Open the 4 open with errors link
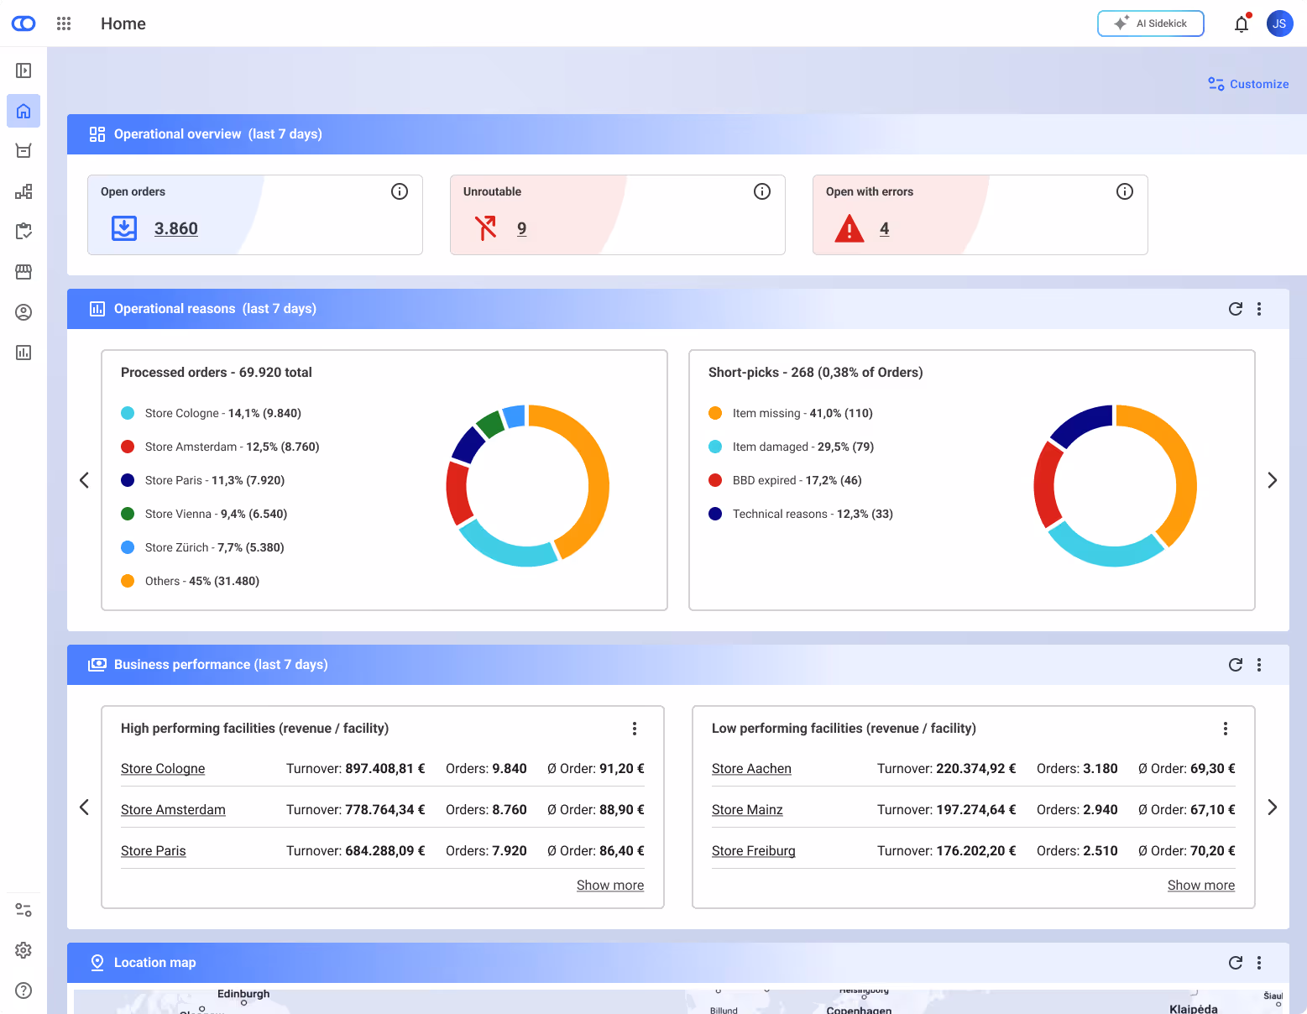The width and height of the screenshot is (1307, 1014). (x=885, y=228)
